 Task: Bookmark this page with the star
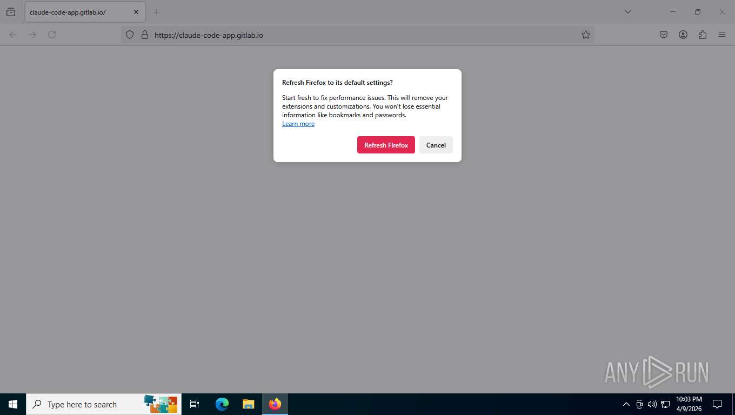click(586, 35)
